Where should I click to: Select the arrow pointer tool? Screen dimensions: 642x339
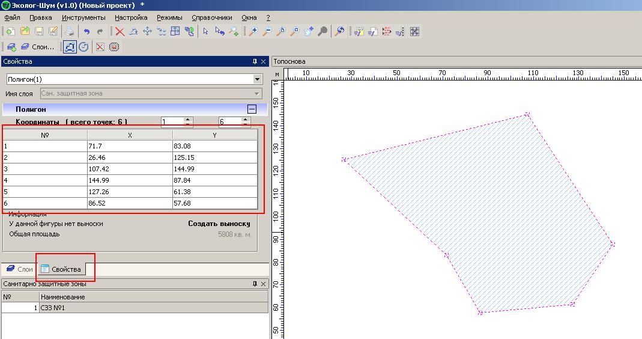tap(205, 32)
